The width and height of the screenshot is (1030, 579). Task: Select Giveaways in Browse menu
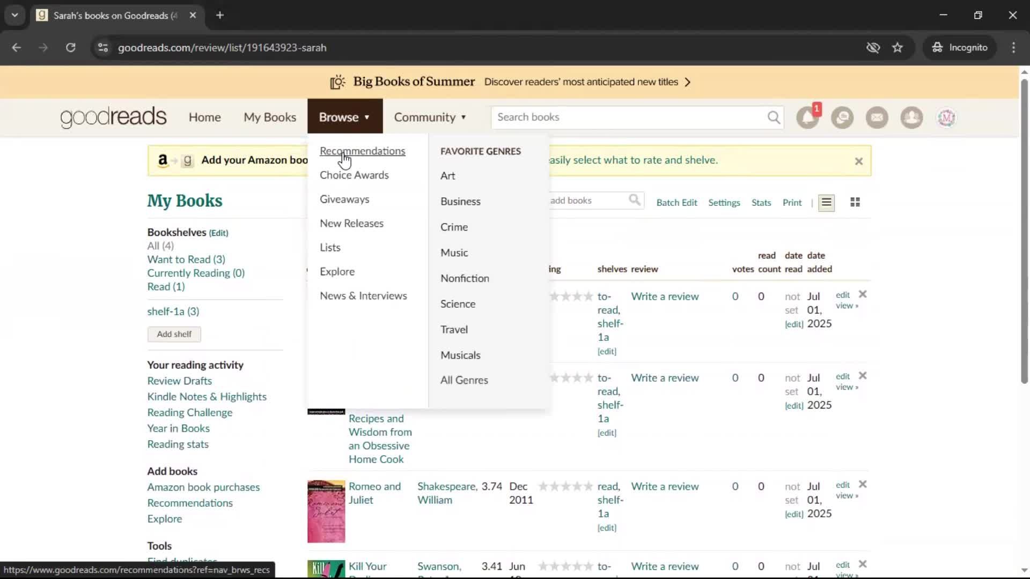tap(344, 199)
